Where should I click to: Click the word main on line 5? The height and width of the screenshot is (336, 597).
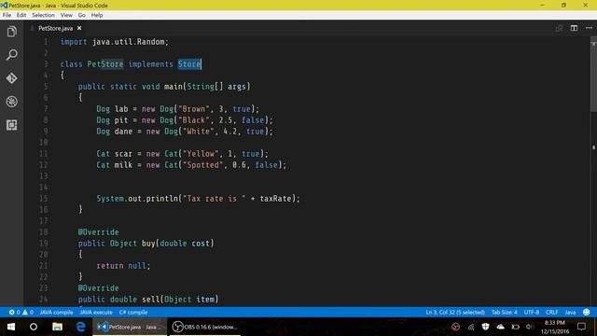pyautogui.click(x=174, y=87)
